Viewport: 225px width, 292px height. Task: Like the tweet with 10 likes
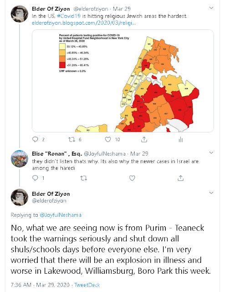[x=108, y=140]
